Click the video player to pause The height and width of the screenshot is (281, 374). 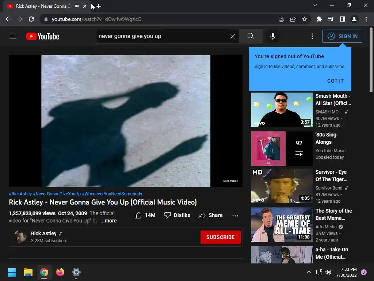(x=126, y=121)
